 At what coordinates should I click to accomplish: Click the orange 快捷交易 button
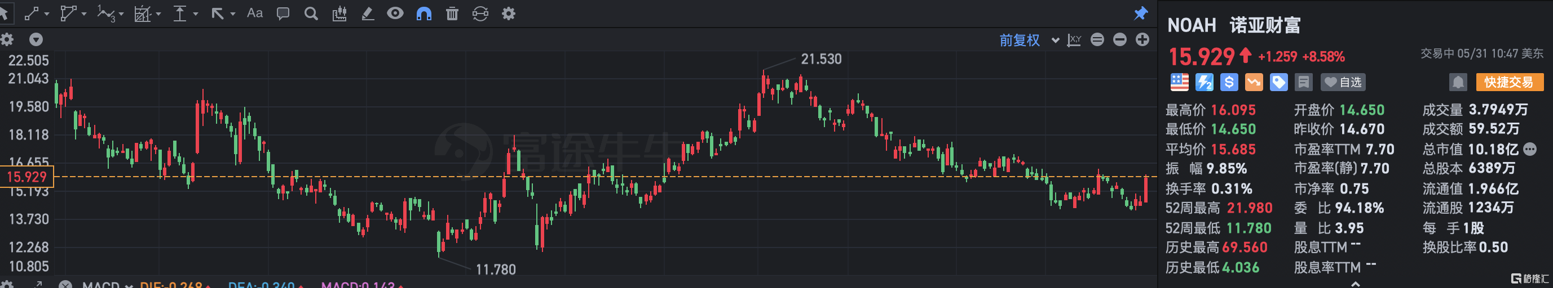[x=1510, y=82]
